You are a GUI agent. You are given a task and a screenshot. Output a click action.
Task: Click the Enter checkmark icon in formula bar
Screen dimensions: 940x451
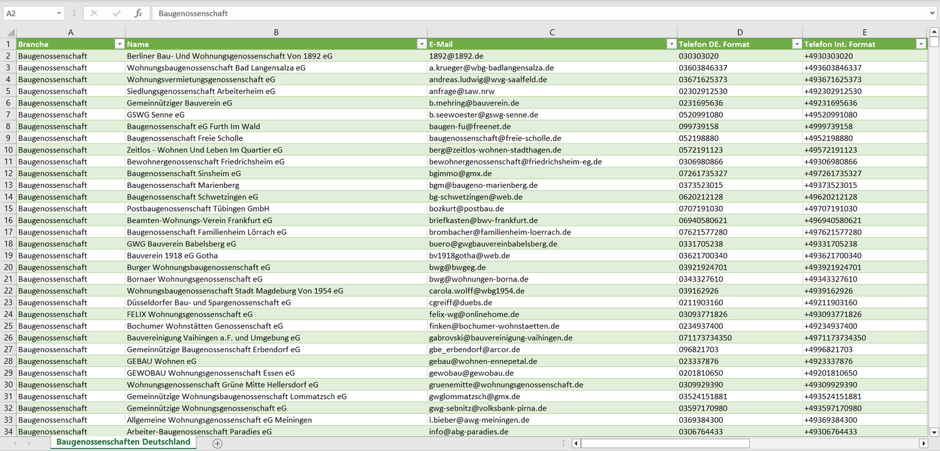(116, 13)
